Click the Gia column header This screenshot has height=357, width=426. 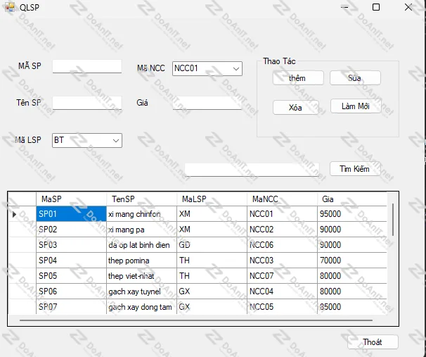click(x=351, y=199)
